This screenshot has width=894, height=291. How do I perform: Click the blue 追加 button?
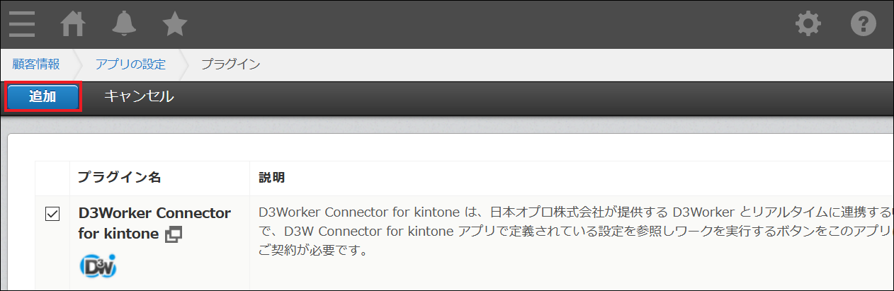[43, 97]
